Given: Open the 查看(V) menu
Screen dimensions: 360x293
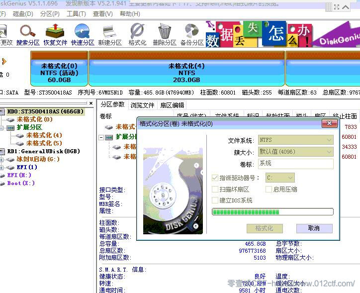Looking at the screenshot, I should (x=103, y=14).
